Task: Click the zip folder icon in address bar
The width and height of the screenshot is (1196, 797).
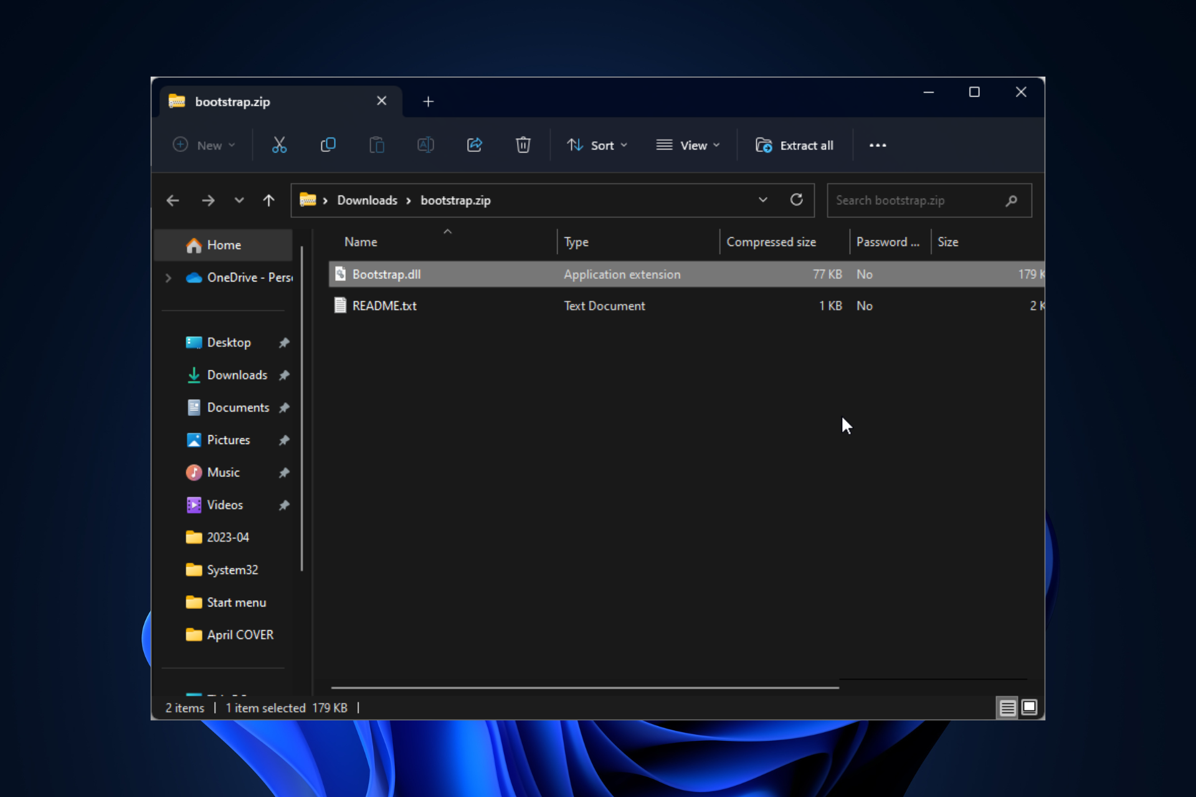Action: coord(308,200)
